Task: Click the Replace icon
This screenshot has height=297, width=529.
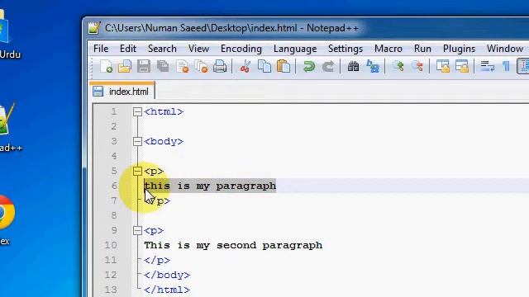Action: [373, 66]
